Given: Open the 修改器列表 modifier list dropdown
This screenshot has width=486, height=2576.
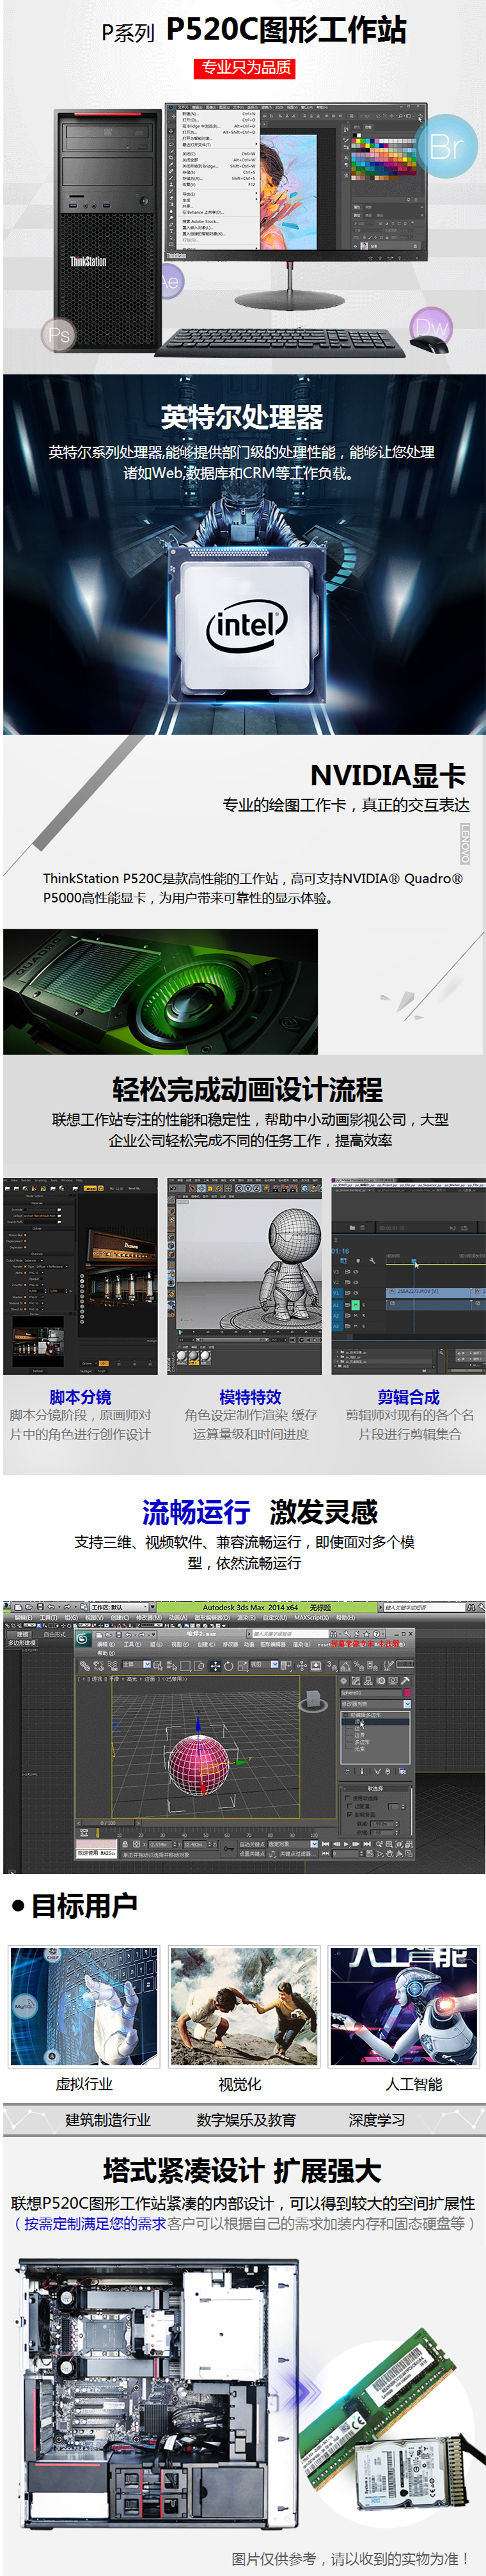Looking at the screenshot, I should point(375,1703).
